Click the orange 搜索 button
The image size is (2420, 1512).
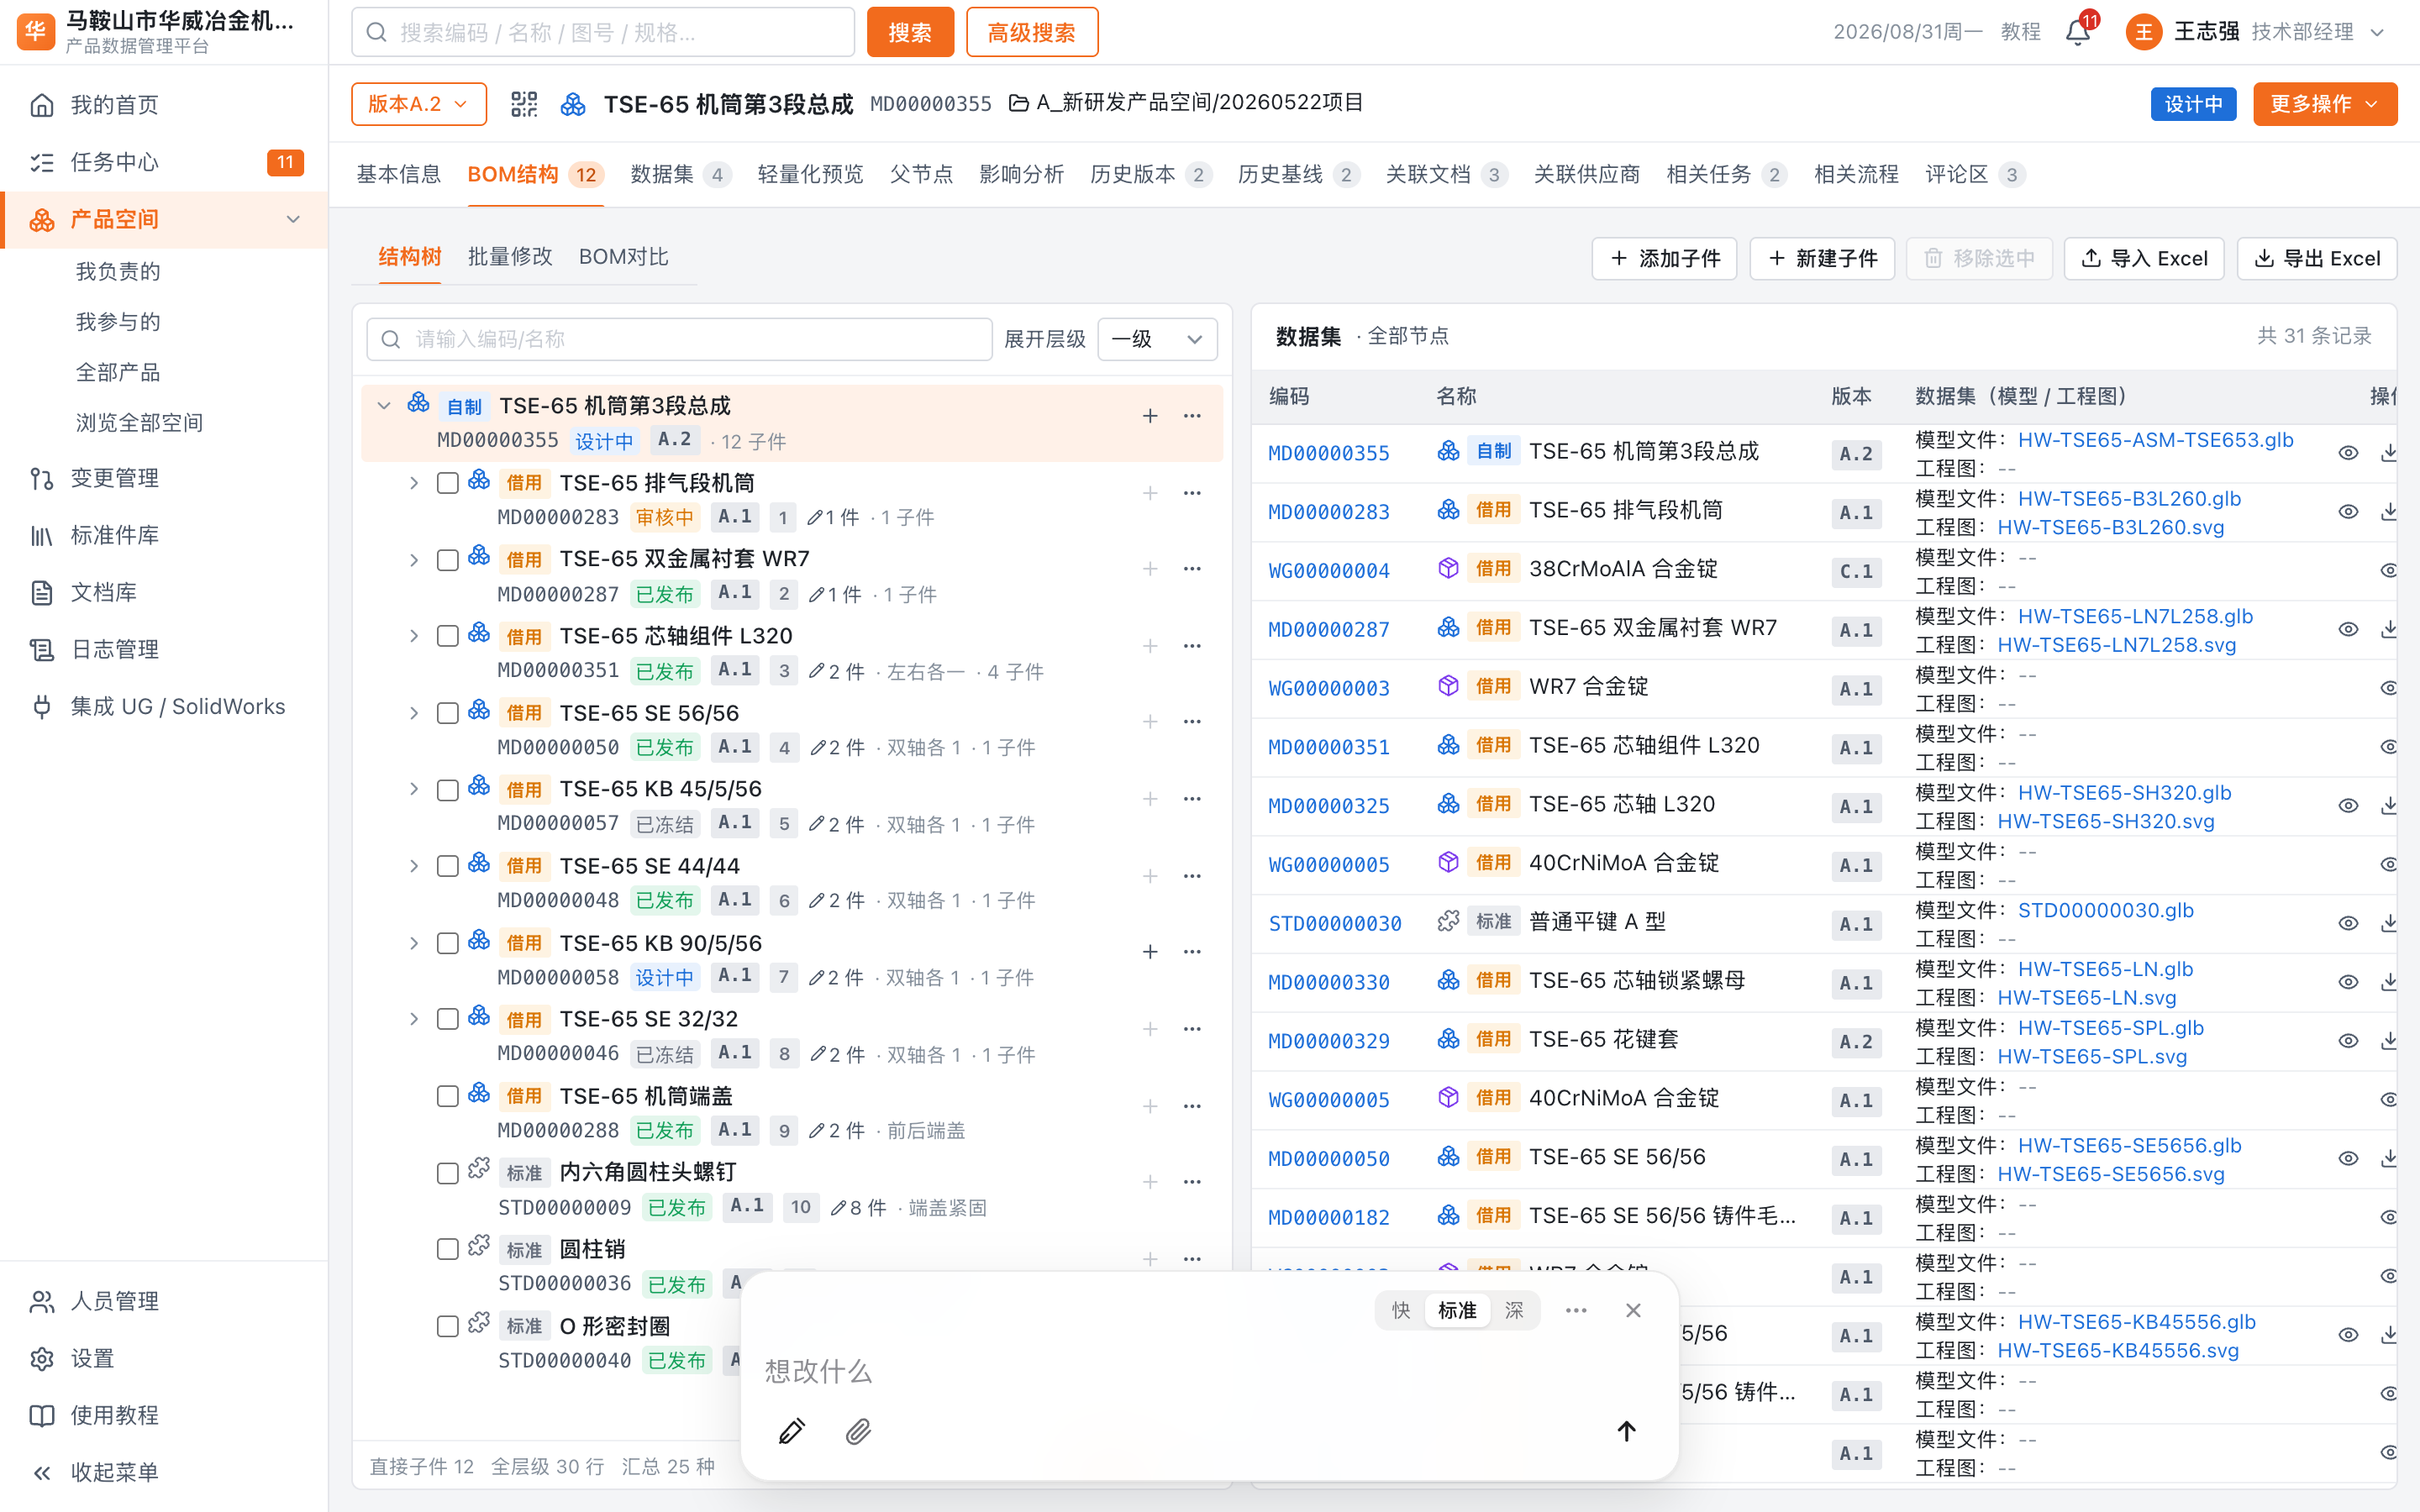pyautogui.click(x=910, y=32)
